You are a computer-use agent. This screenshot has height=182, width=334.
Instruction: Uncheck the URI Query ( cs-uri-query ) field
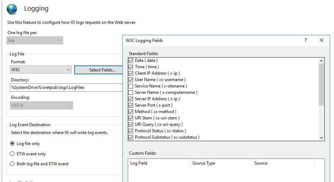pyautogui.click(x=131, y=125)
